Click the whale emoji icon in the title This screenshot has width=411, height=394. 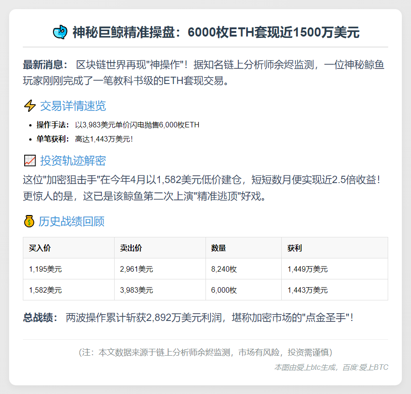[x=60, y=32]
